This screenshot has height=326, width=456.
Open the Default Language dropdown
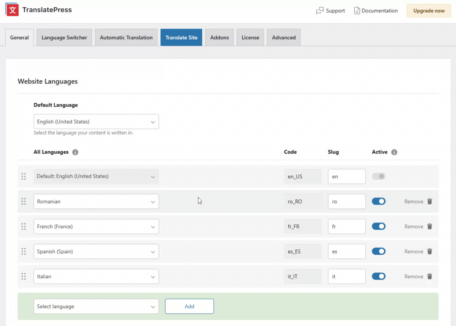pyautogui.click(x=96, y=122)
